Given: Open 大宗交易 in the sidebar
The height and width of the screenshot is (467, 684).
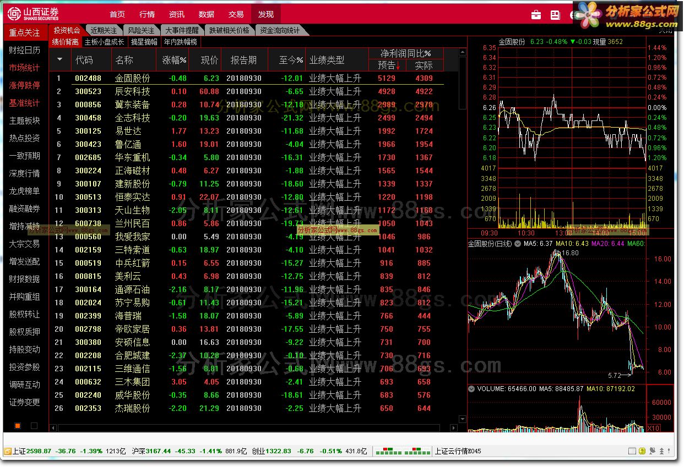Looking at the screenshot, I should click(25, 244).
